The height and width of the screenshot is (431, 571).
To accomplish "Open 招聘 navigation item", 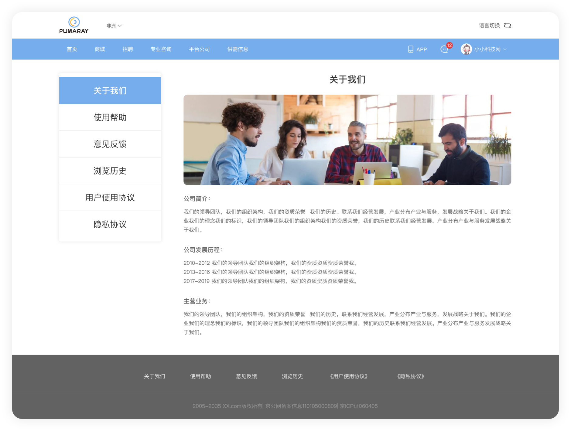I will click(x=128, y=49).
